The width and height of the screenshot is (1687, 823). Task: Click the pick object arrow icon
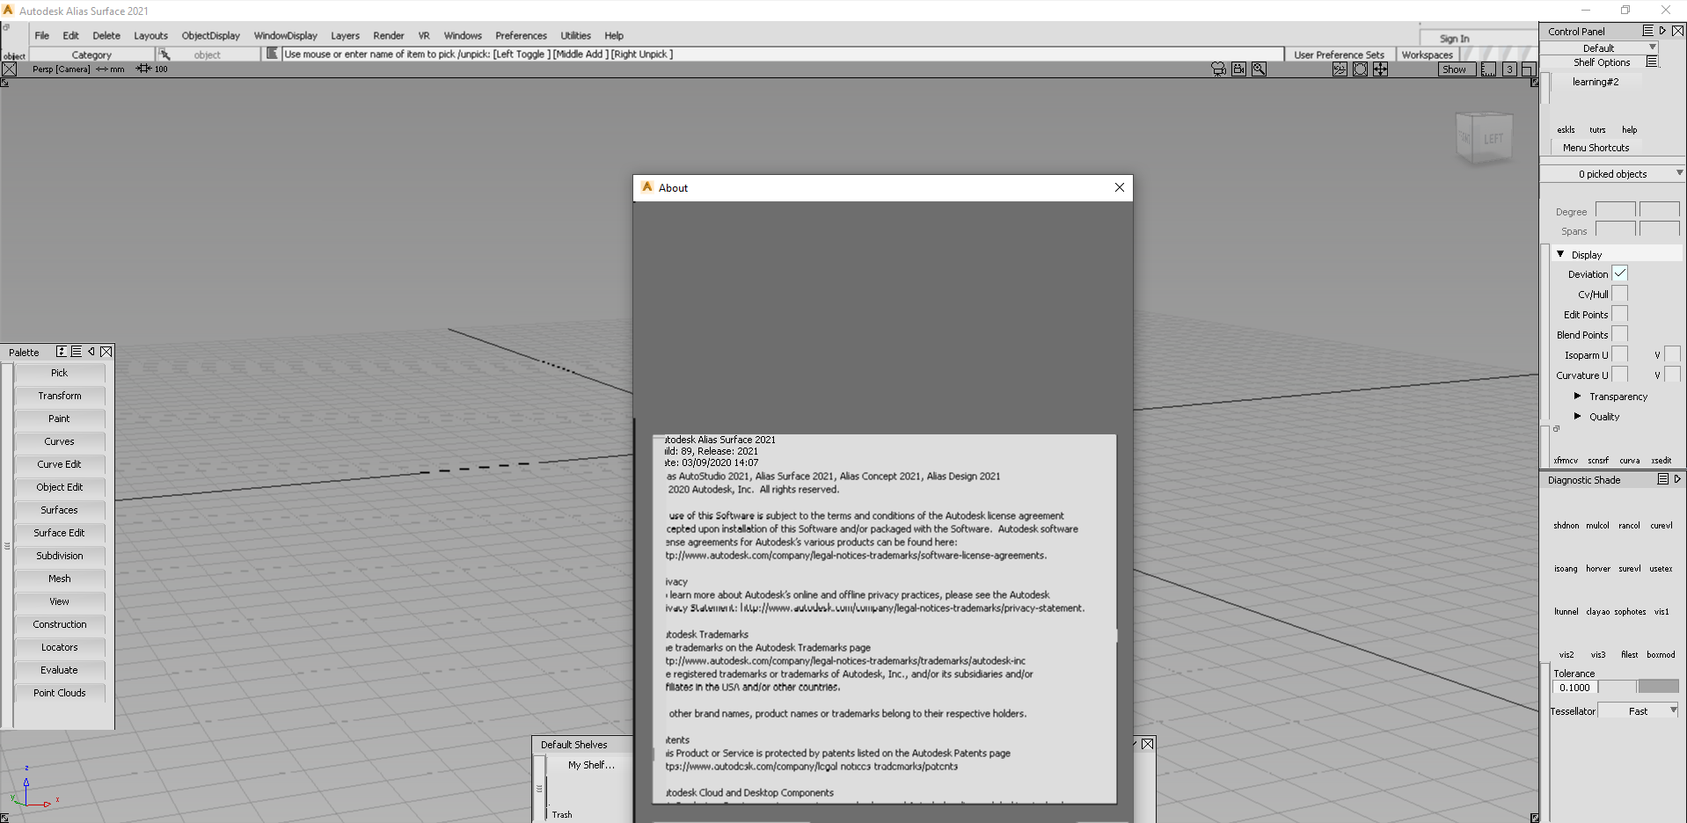pyautogui.click(x=164, y=55)
